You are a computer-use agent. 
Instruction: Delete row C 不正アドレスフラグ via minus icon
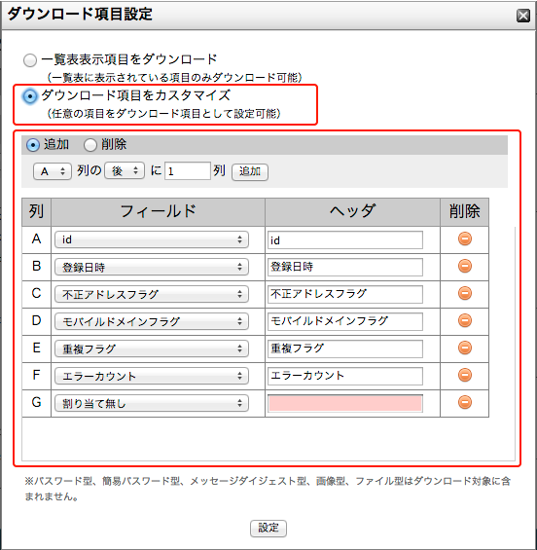(465, 293)
